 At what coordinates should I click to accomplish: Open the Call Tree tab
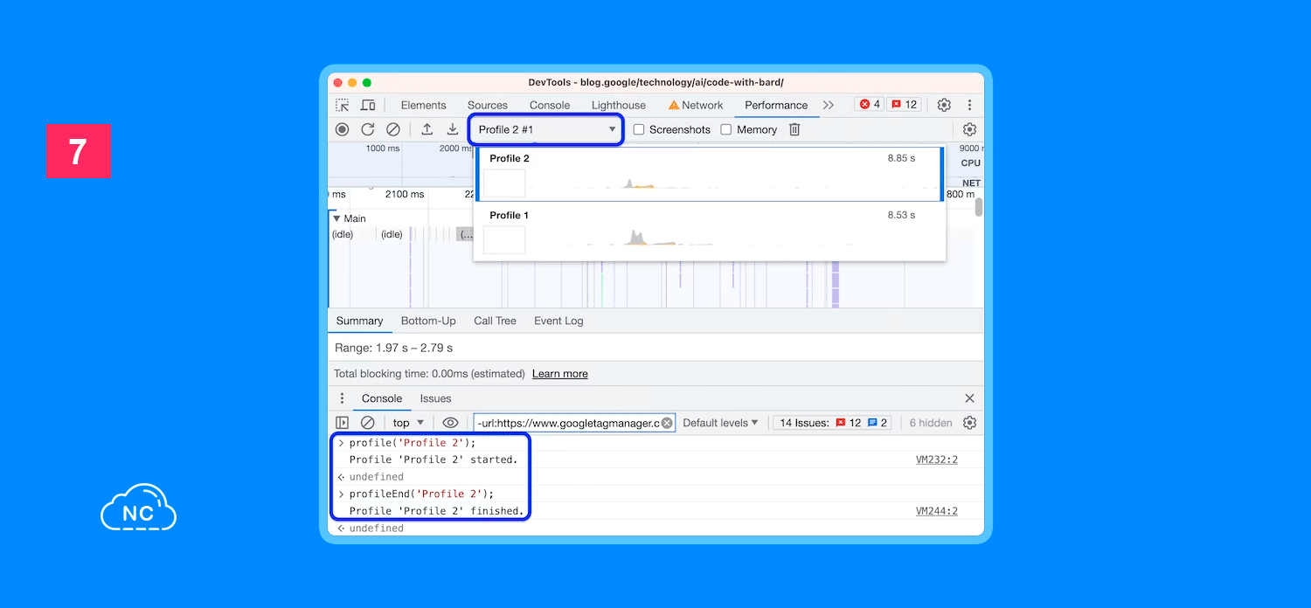pyautogui.click(x=495, y=321)
